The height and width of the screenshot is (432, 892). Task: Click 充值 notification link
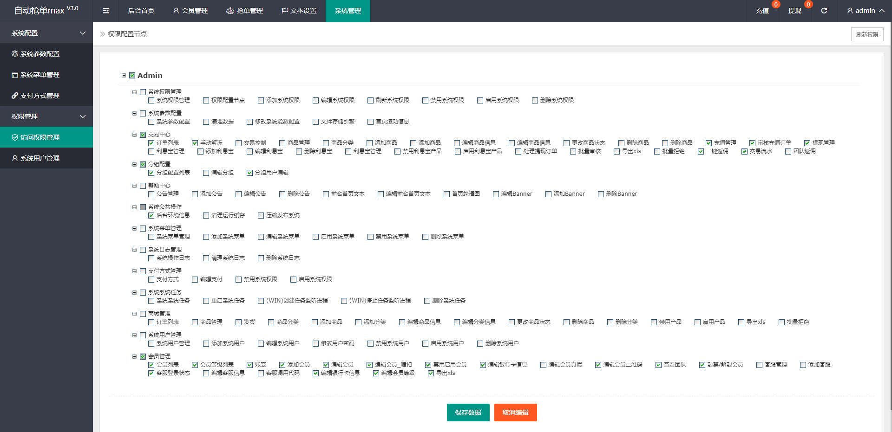point(762,11)
